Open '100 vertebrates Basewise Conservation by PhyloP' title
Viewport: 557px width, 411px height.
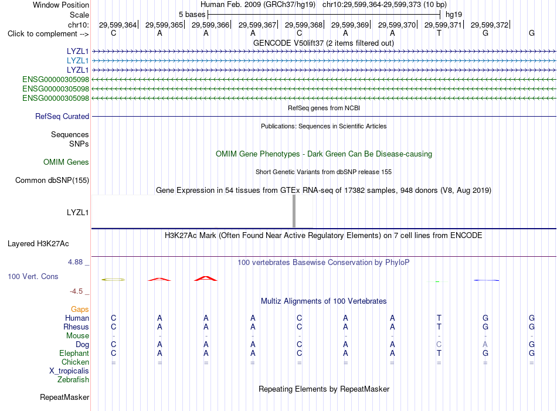pyautogui.click(x=324, y=263)
